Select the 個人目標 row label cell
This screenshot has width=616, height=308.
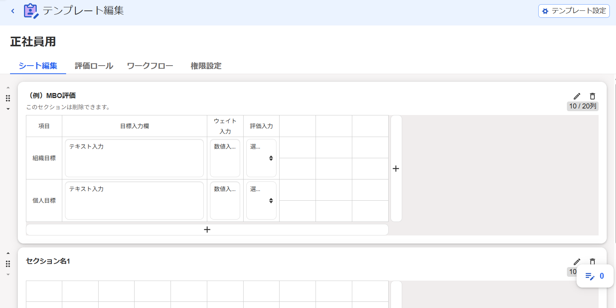(x=44, y=201)
